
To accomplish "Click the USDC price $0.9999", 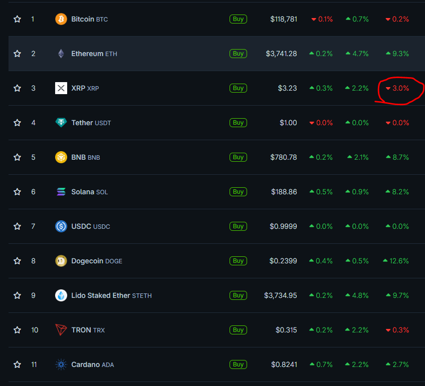I will [x=283, y=226].
